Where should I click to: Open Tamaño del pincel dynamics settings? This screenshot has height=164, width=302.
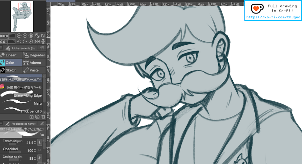40,142
